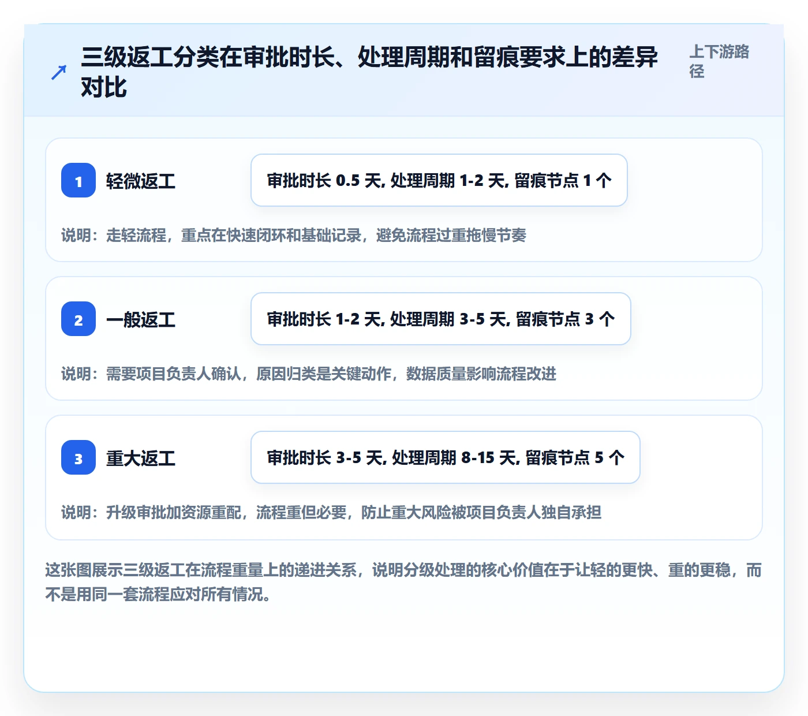Click the 轻微返工 heading

point(141,181)
